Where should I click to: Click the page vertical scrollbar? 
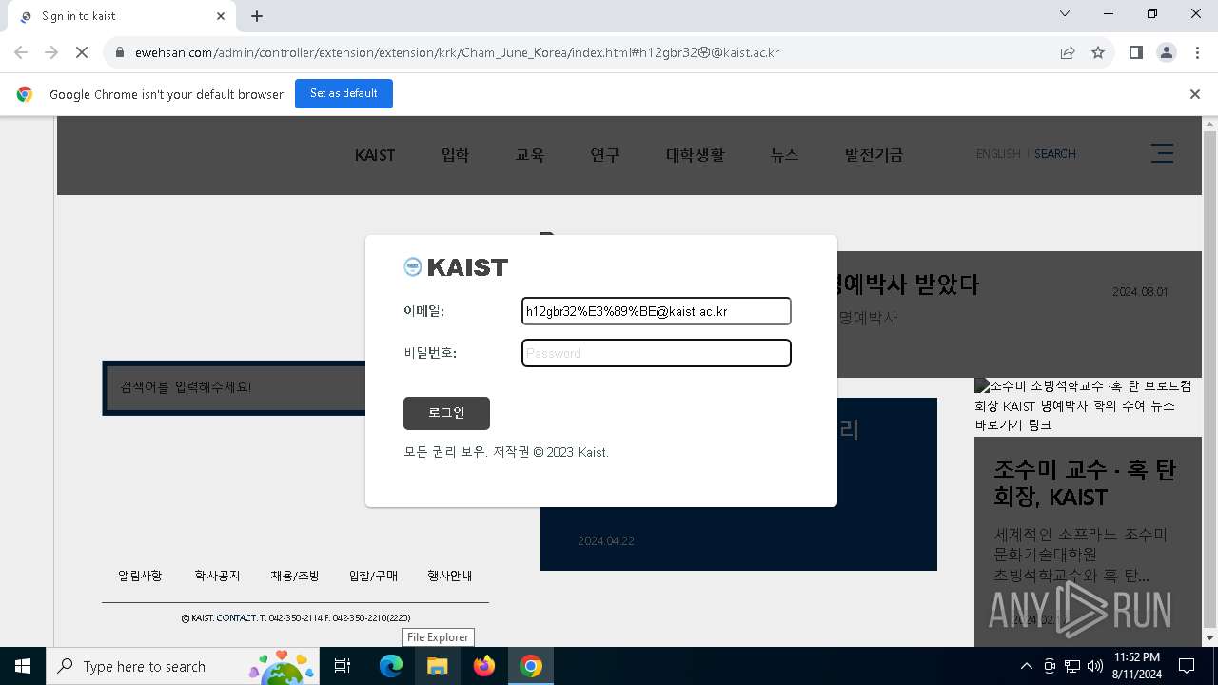pos(1209,381)
